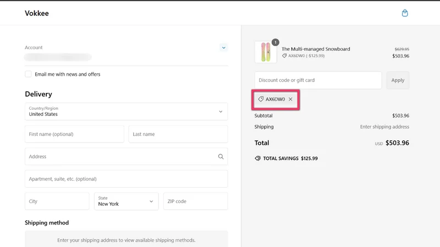Click the Address input field
The height and width of the screenshot is (247, 440).
click(x=127, y=156)
